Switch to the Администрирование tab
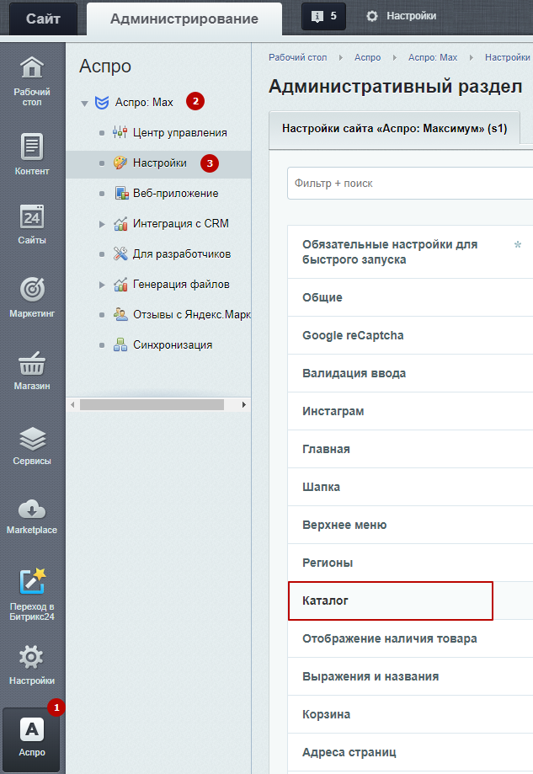 tap(184, 19)
